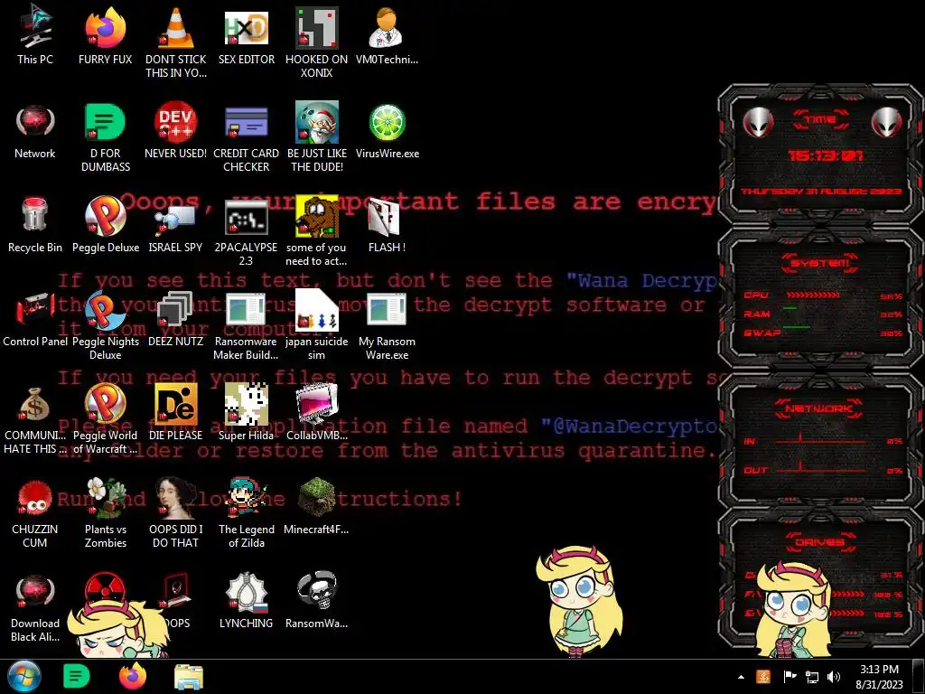Open the money bag COMMUNI... icon

click(35, 419)
